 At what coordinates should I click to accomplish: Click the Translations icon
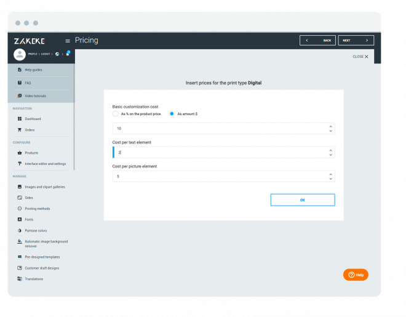(x=20, y=279)
